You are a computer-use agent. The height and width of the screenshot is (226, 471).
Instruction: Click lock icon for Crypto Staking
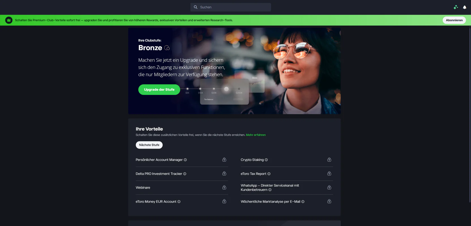(x=329, y=160)
